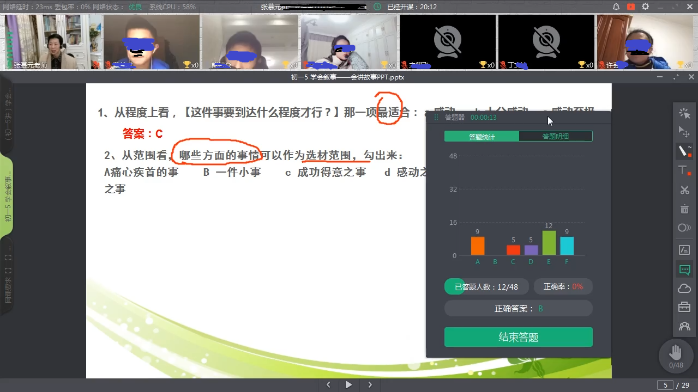Toggle teacher 张慕元老师 microphone icon
The image size is (698, 392).
(9, 65)
